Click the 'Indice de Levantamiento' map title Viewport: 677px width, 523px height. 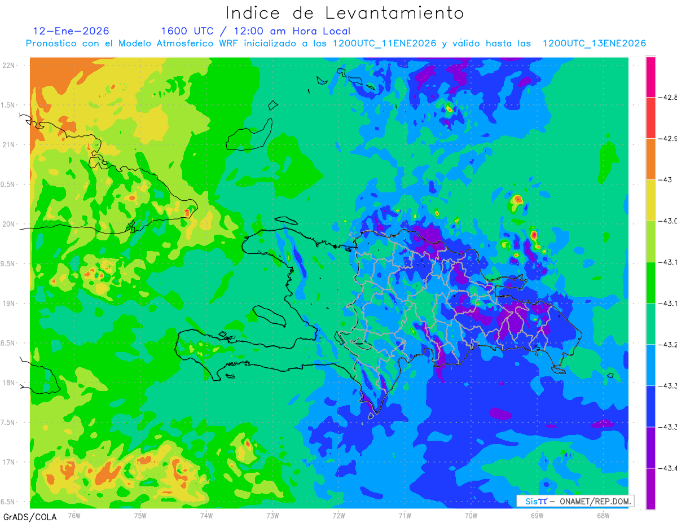pos(345,12)
